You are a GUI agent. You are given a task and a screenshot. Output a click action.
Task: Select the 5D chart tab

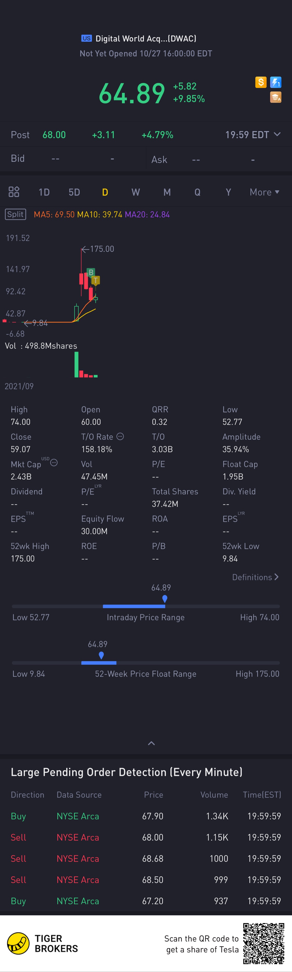[x=74, y=192]
